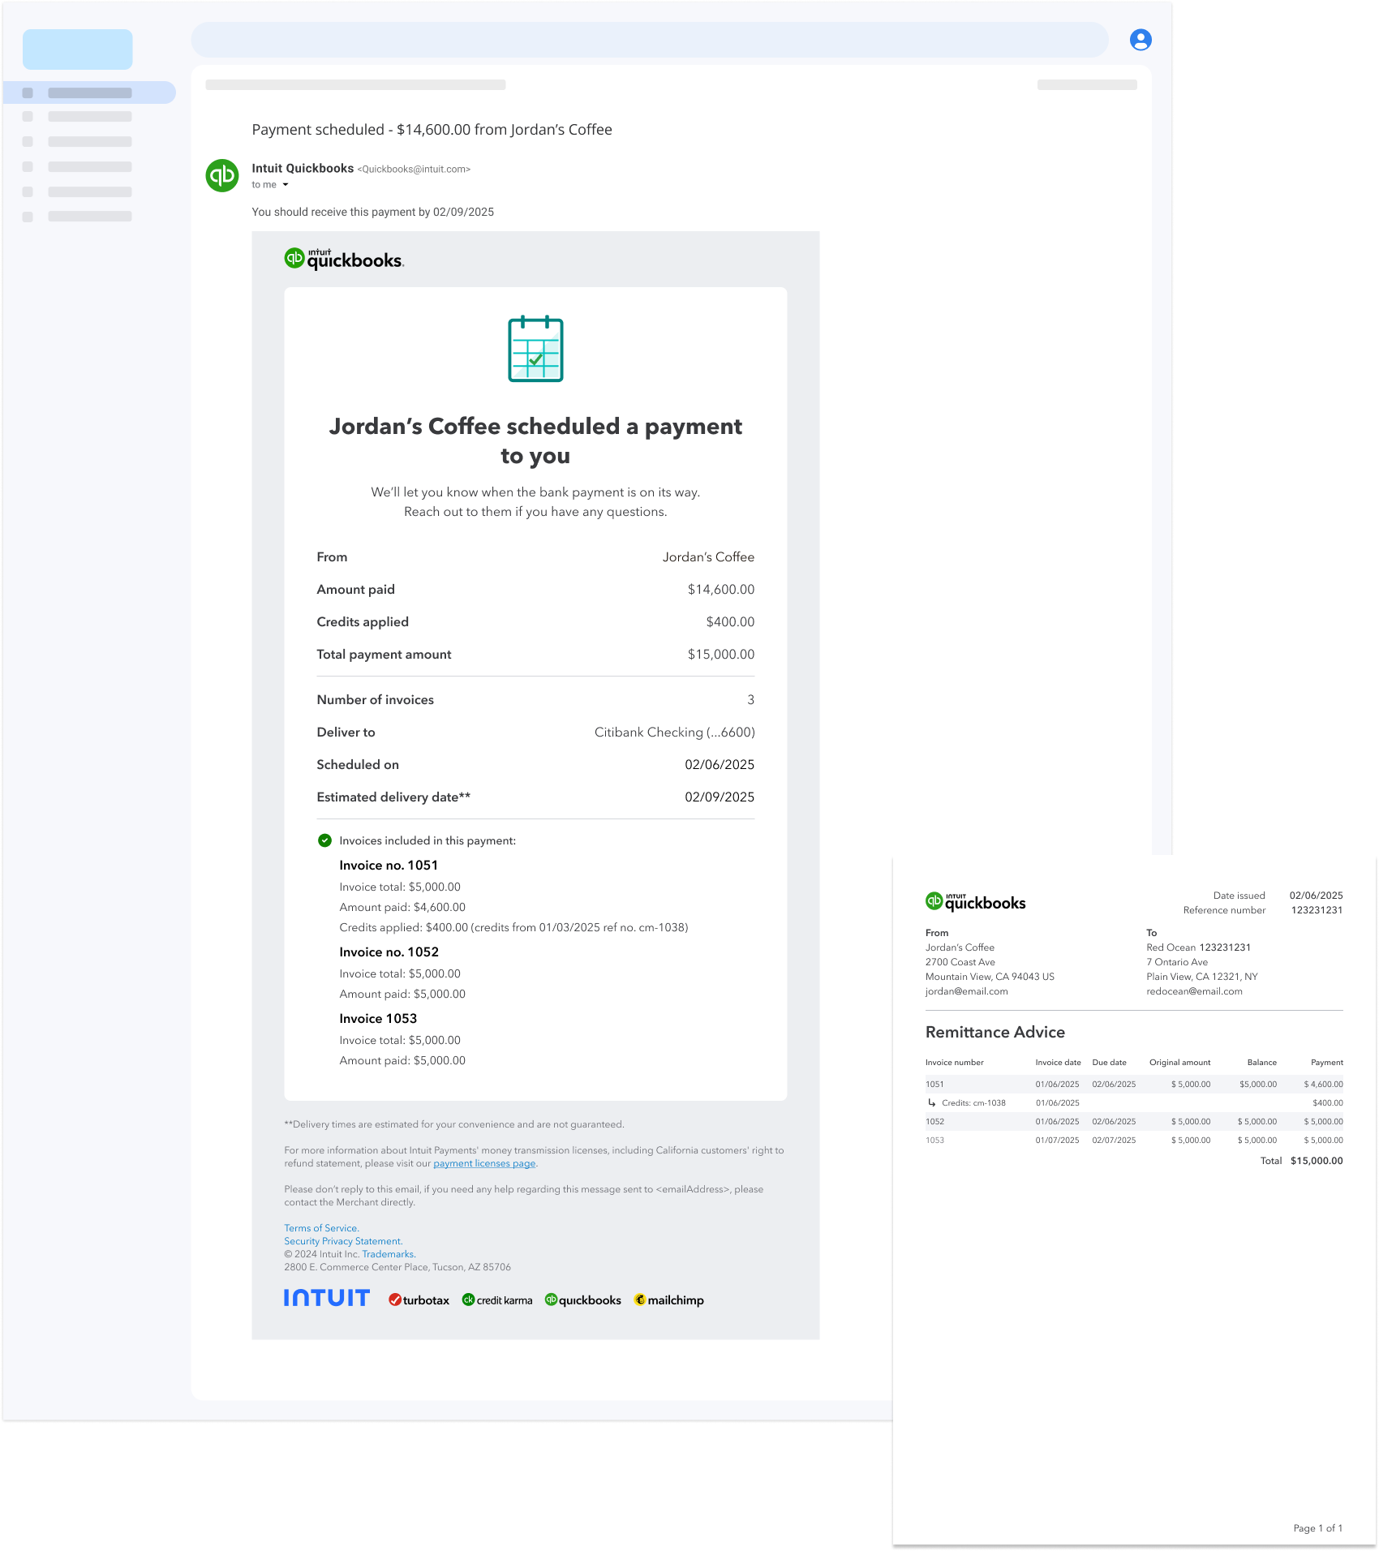Open the Security Privacy Statement link
Viewport: 1379px width, 1551px height.
(343, 1241)
